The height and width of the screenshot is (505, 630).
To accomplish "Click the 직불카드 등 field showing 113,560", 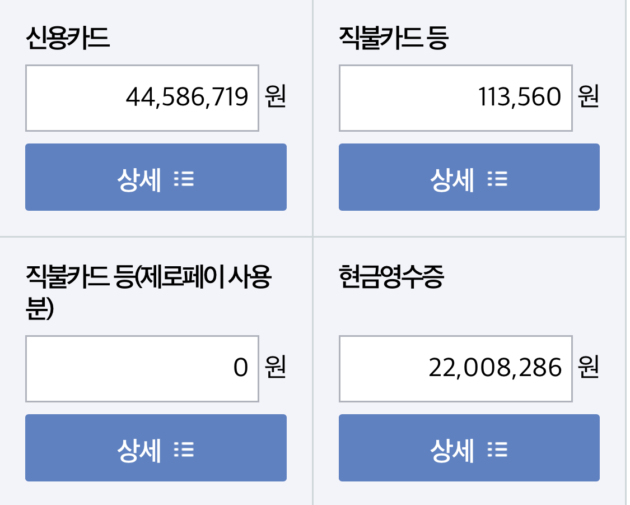I will coord(455,98).
